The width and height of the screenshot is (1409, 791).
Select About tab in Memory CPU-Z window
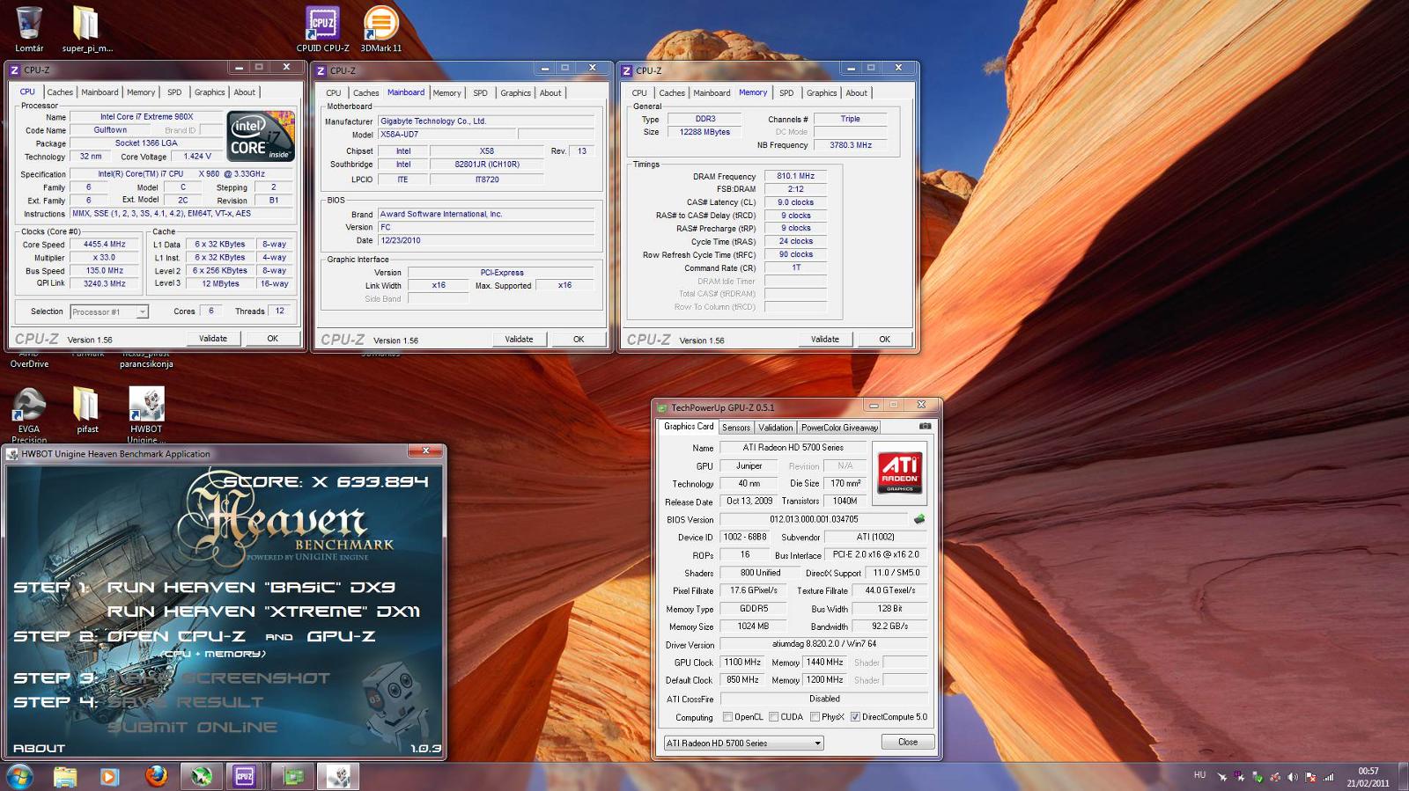pyautogui.click(x=856, y=93)
